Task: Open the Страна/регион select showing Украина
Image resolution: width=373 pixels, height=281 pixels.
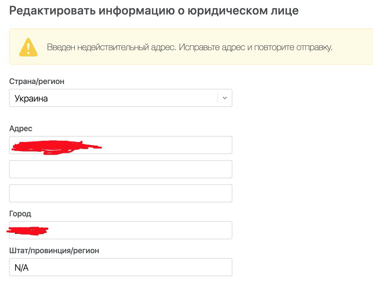Action: [121, 98]
